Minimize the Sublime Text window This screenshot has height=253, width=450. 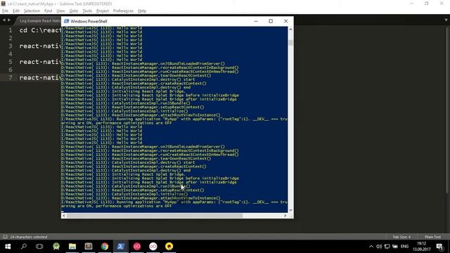(412, 4)
